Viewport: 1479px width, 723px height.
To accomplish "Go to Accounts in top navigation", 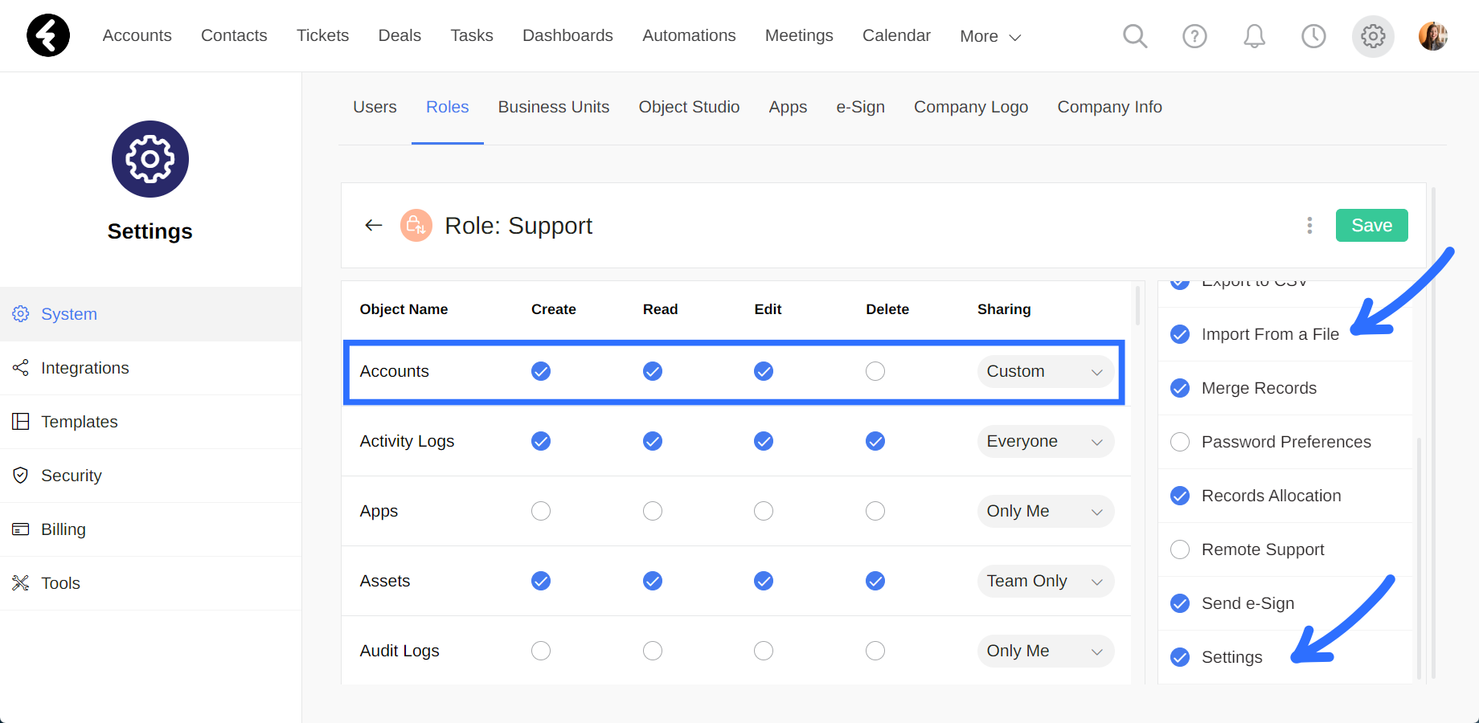I will click(x=137, y=35).
